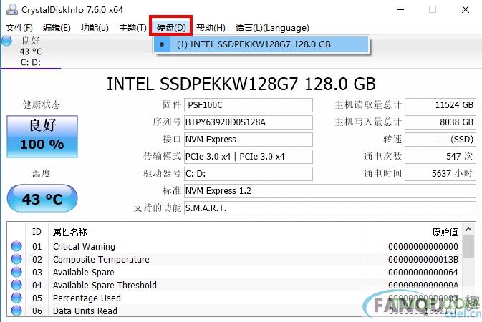
Task: Click the serial number field BTPY63920D0S128A
Action: pos(249,122)
